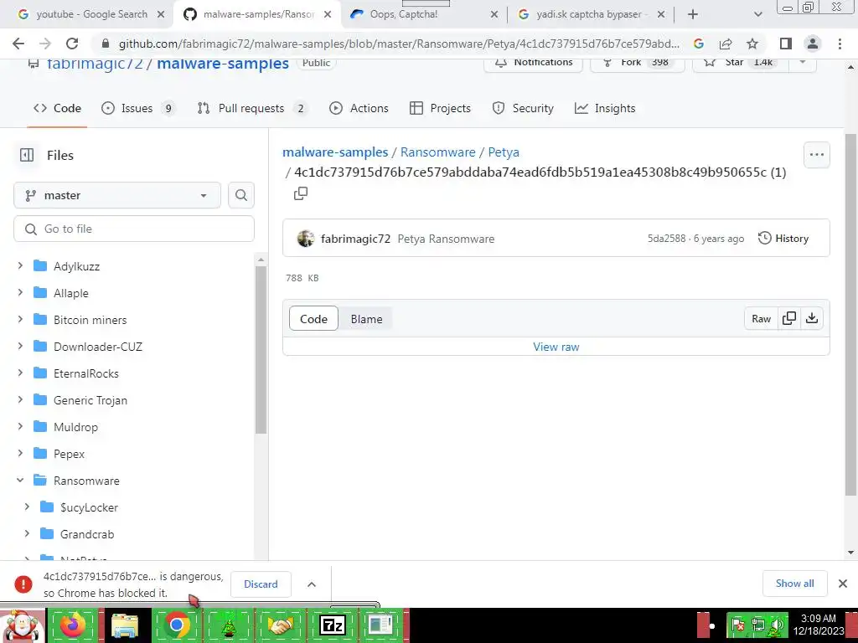Copy the file path with the copy icon
Viewport: 858px width, 643px height.
301,193
